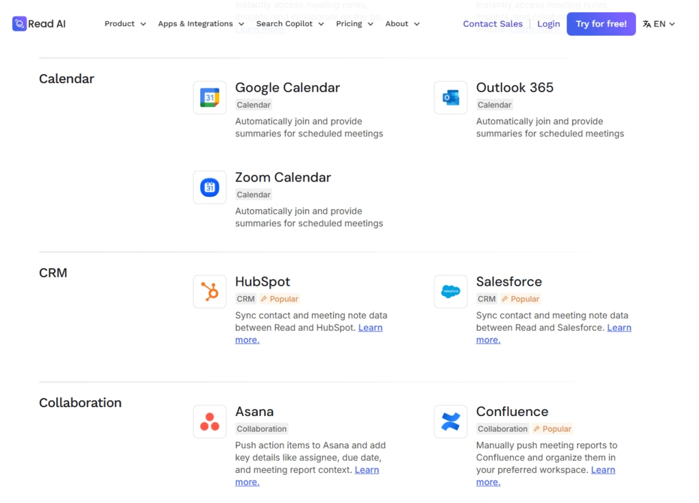Expand the Product dropdown menu
Screen dimensions: 699x503
click(x=125, y=23)
